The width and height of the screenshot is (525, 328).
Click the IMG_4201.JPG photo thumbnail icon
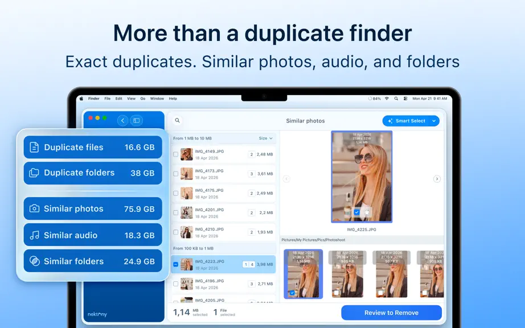pyautogui.click(x=187, y=212)
